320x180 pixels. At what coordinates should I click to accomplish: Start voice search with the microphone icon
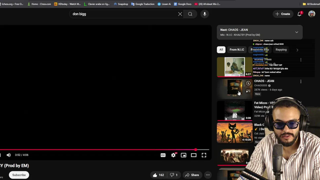pyautogui.click(x=205, y=14)
